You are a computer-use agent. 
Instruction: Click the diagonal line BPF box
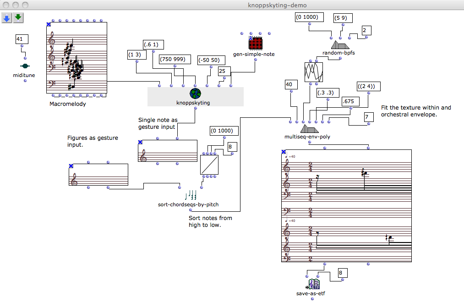pos(209,165)
